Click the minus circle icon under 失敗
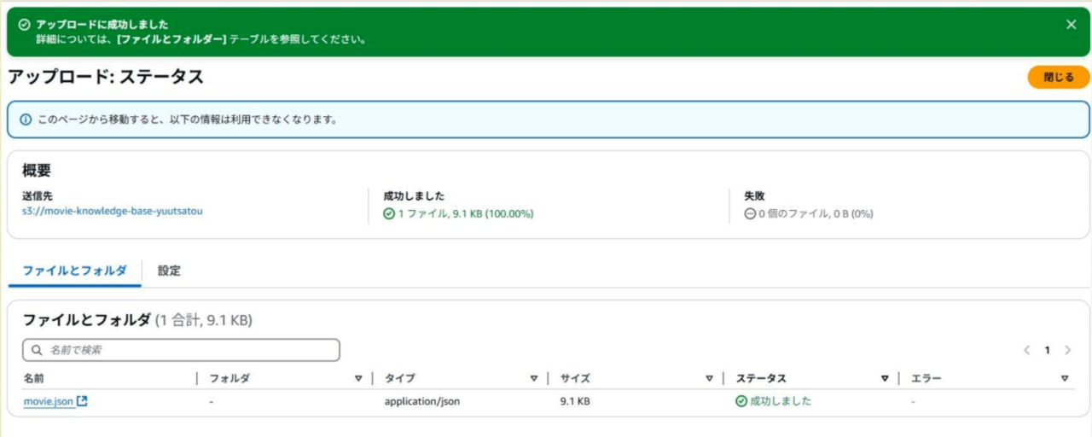 (x=750, y=214)
